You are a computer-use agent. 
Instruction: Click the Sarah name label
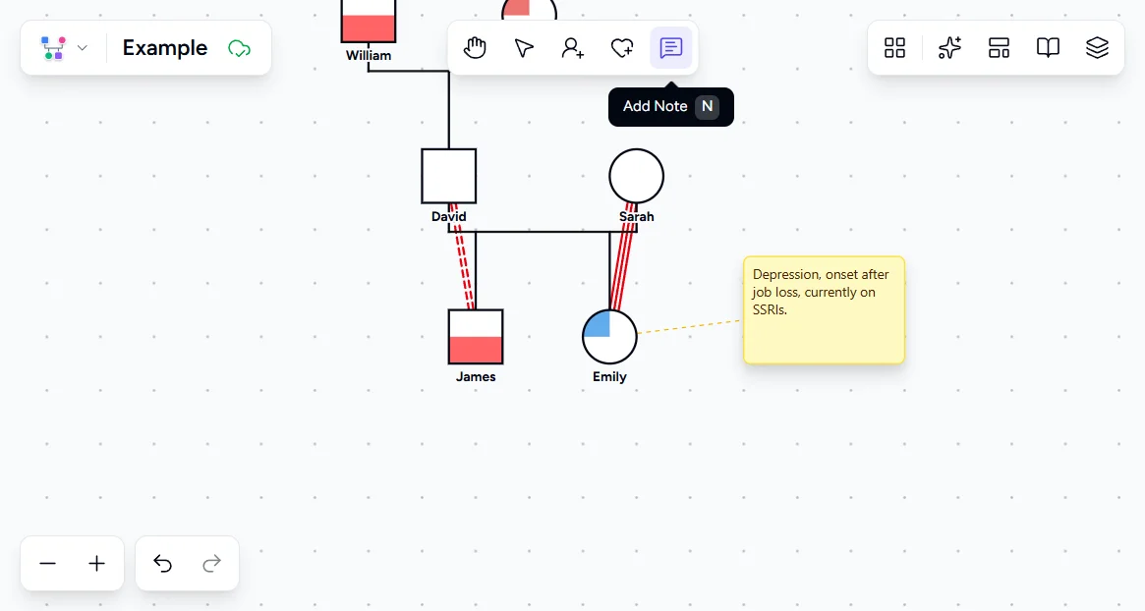(x=637, y=217)
